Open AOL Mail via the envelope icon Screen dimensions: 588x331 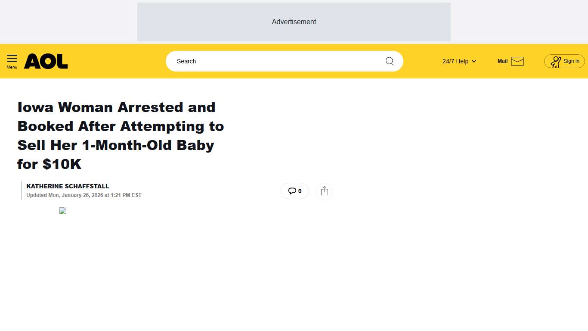(x=517, y=61)
